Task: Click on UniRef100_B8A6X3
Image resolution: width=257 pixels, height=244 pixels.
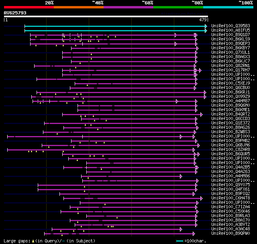Action: coord(230,57)
